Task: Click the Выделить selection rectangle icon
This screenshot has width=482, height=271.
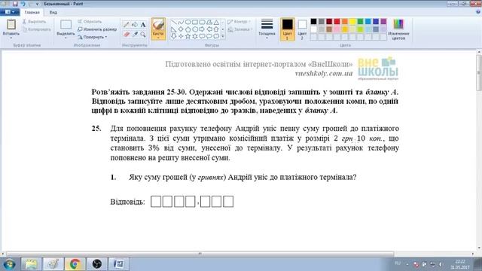Action: pyautogui.click(x=66, y=25)
